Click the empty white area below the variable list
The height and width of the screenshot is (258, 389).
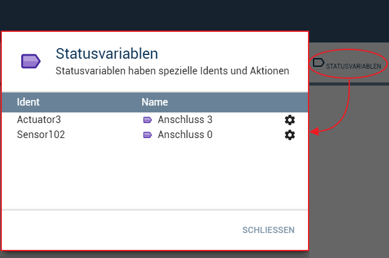click(x=155, y=175)
